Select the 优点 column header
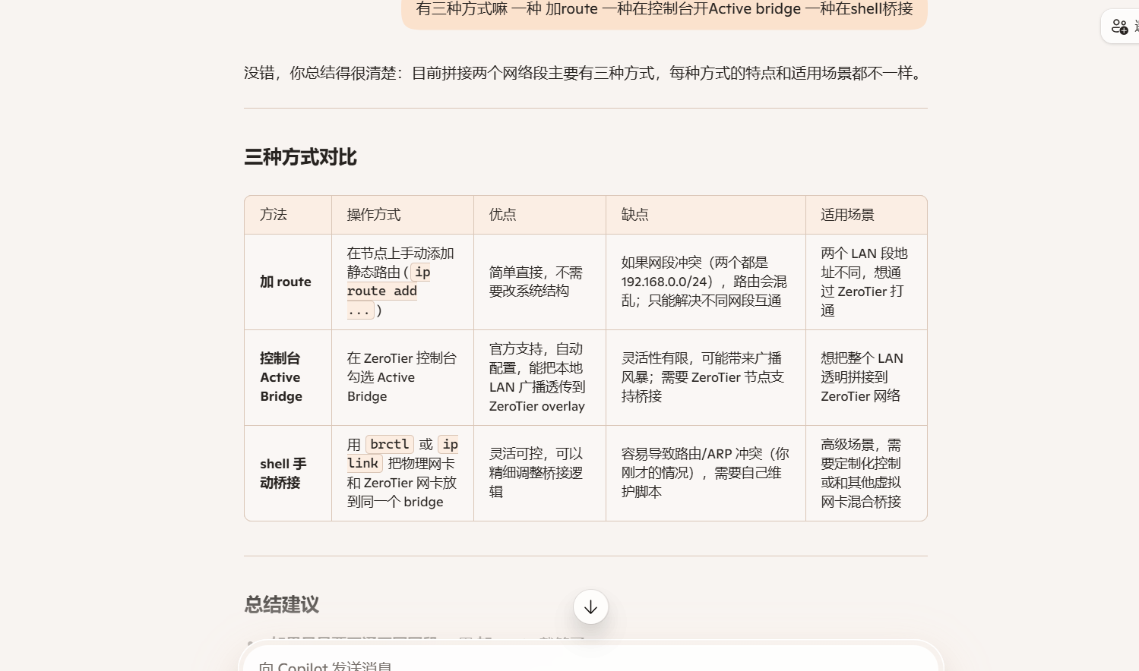 503,215
